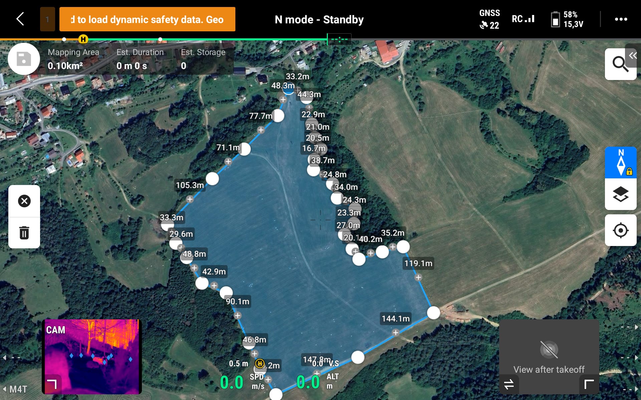Screen dimensions: 641x400
Task: Toggle north-lock compass orientation
Action: click(621, 162)
